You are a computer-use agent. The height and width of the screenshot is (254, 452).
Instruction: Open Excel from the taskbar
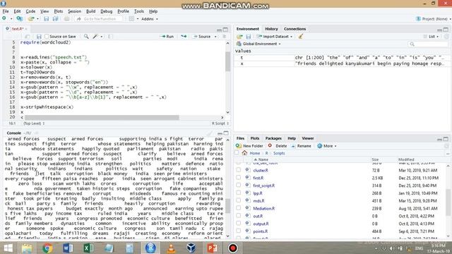[x=88, y=248]
